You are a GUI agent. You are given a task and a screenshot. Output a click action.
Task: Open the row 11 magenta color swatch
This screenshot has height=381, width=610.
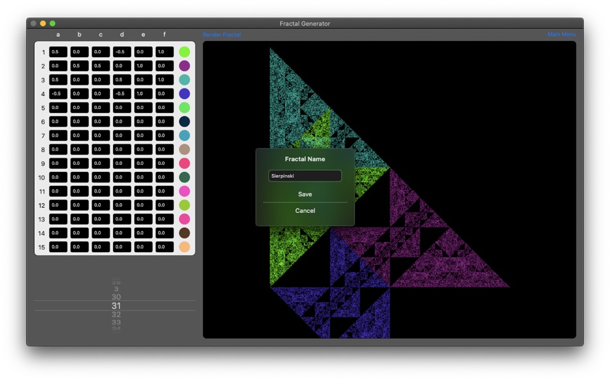pos(184,191)
